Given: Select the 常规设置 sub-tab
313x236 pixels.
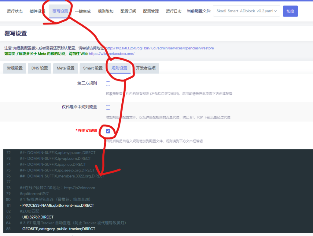Looking at the screenshot, I should (x=15, y=68).
